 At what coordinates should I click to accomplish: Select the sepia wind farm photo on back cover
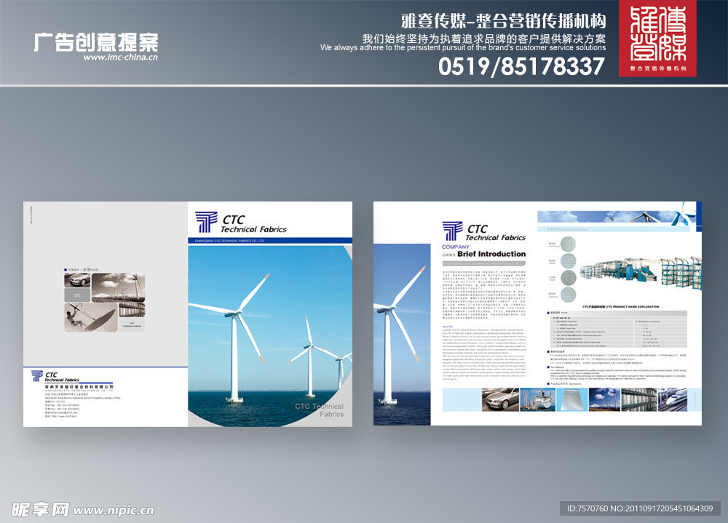tap(119, 288)
